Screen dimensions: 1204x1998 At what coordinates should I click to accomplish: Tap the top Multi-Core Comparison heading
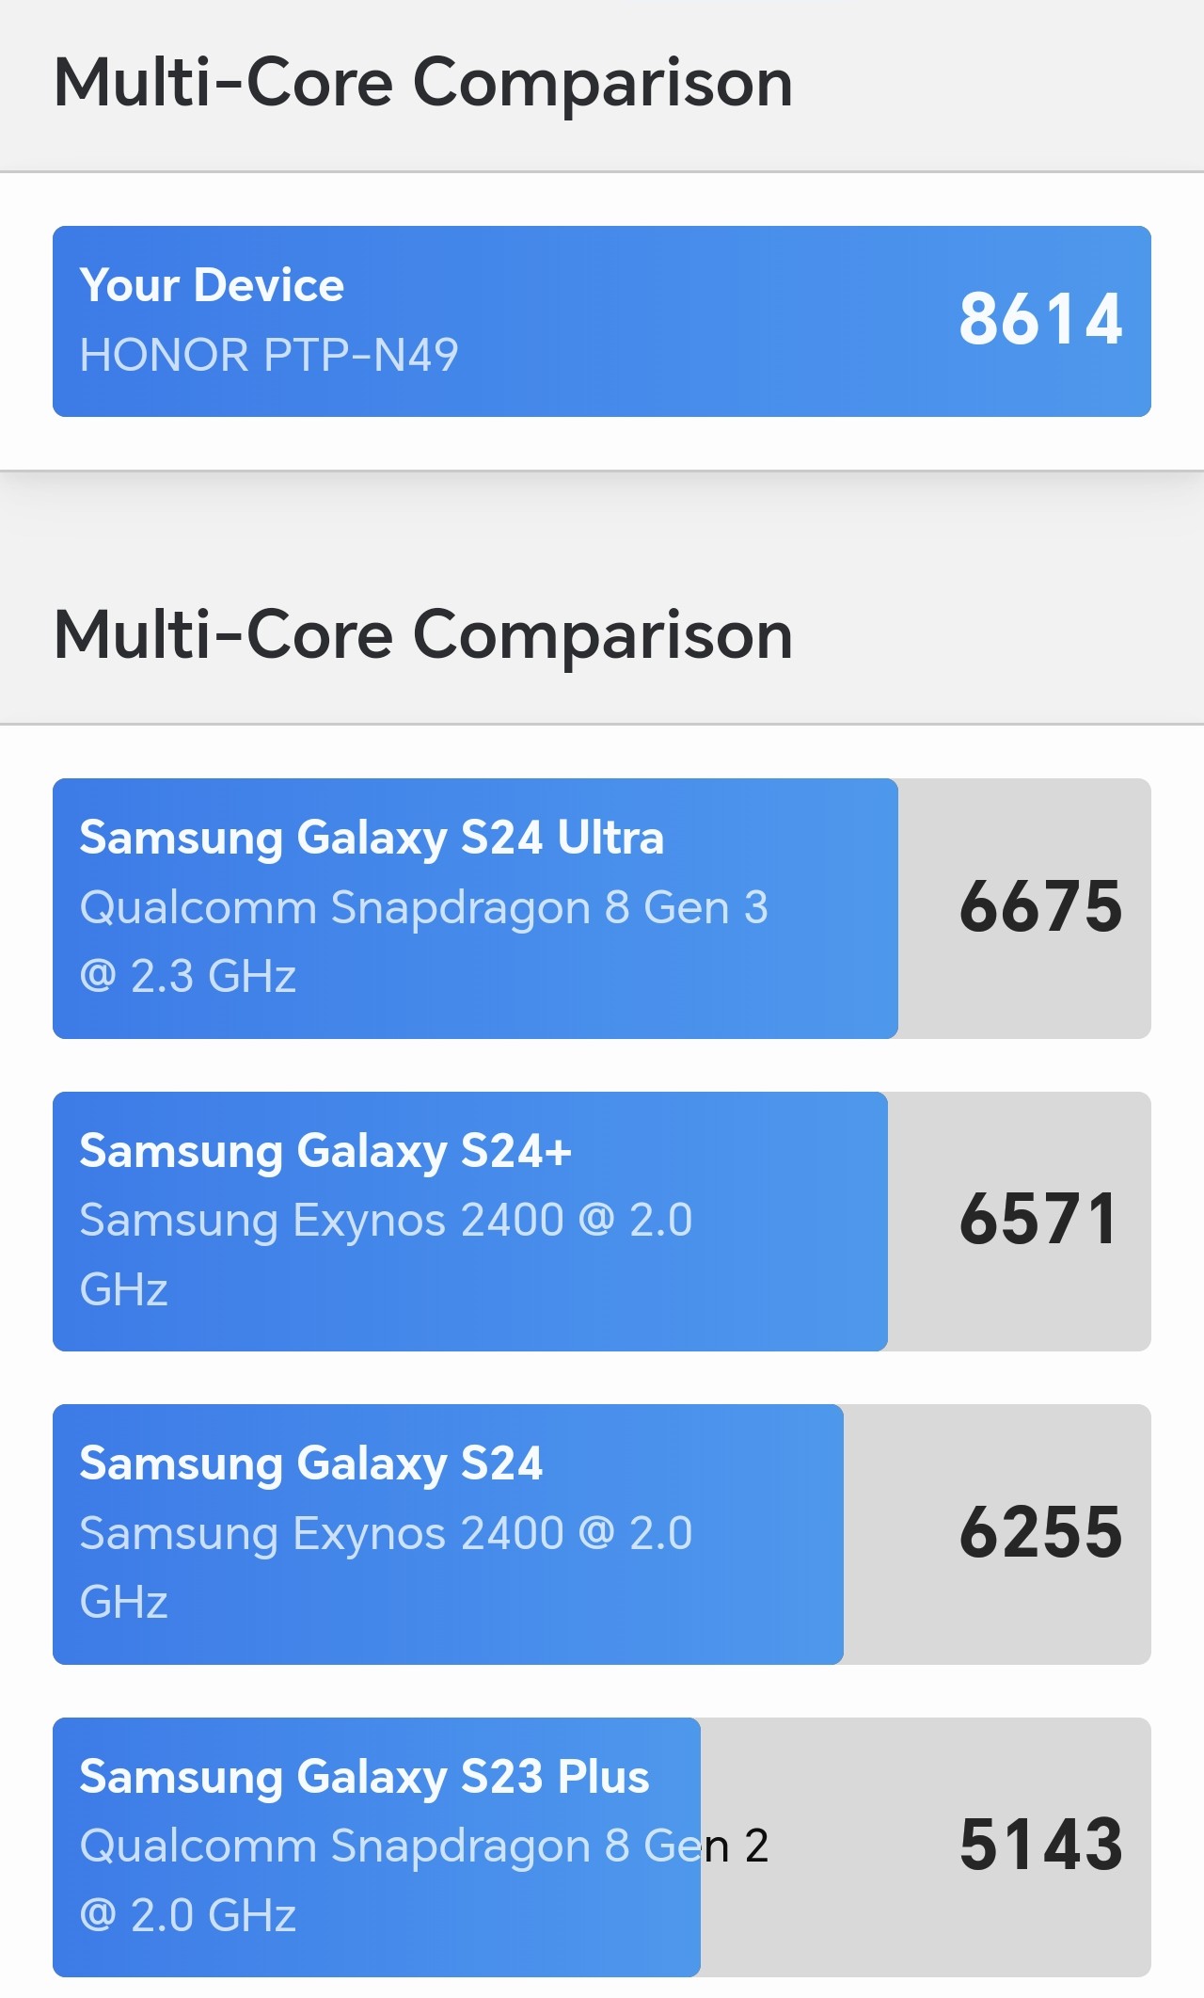[423, 83]
